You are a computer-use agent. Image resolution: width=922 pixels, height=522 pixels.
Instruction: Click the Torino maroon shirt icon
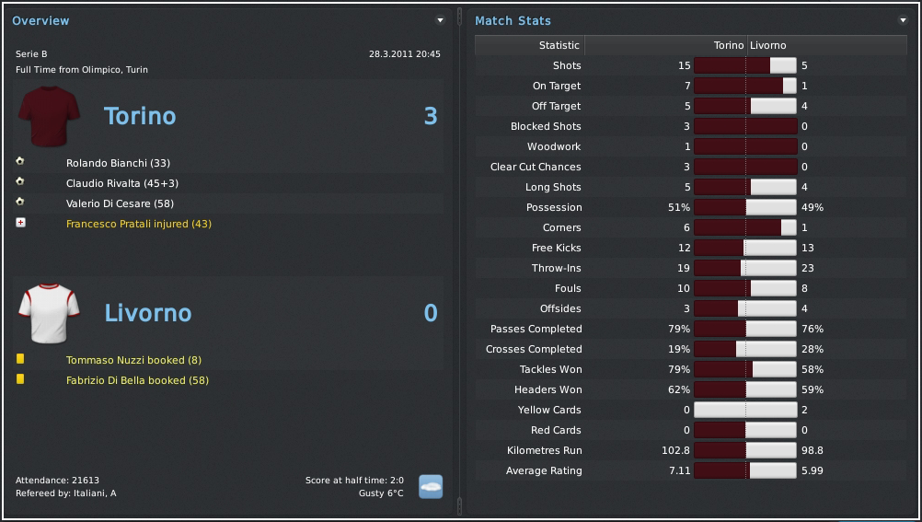[x=49, y=116]
